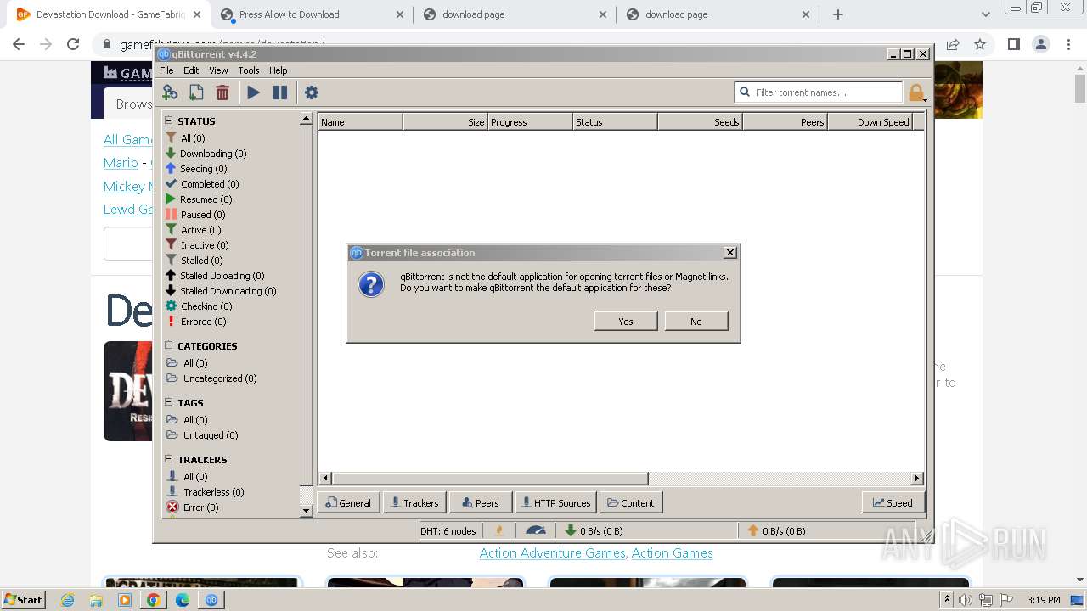
Task: Switch to the General tab
Action: tap(348, 502)
